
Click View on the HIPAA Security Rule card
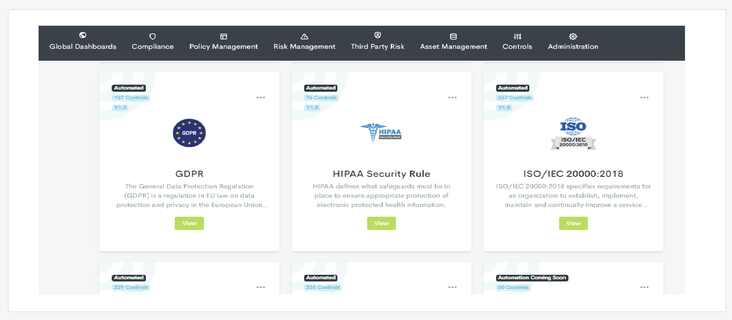coord(381,223)
